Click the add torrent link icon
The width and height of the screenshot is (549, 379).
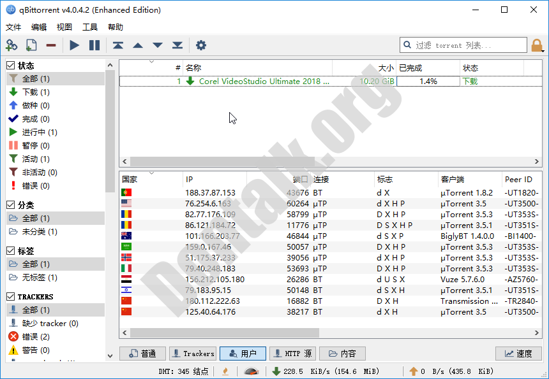(11, 45)
